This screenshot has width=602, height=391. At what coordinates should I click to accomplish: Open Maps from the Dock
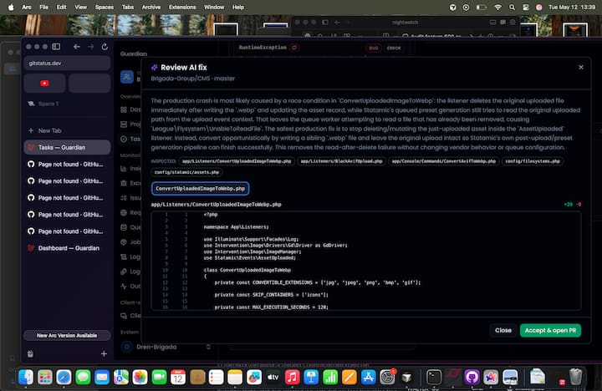(x=121, y=377)
